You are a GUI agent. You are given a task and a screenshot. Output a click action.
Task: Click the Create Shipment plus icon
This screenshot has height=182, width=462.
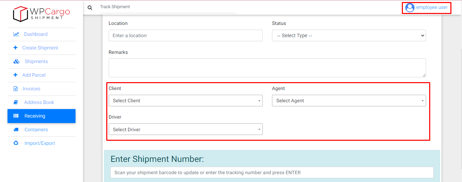15,48
